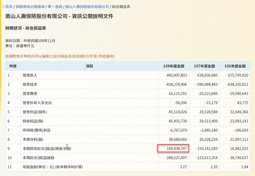Click the value 16,842,525
This screenshot has width=255, height=176.
click(239, 148)
